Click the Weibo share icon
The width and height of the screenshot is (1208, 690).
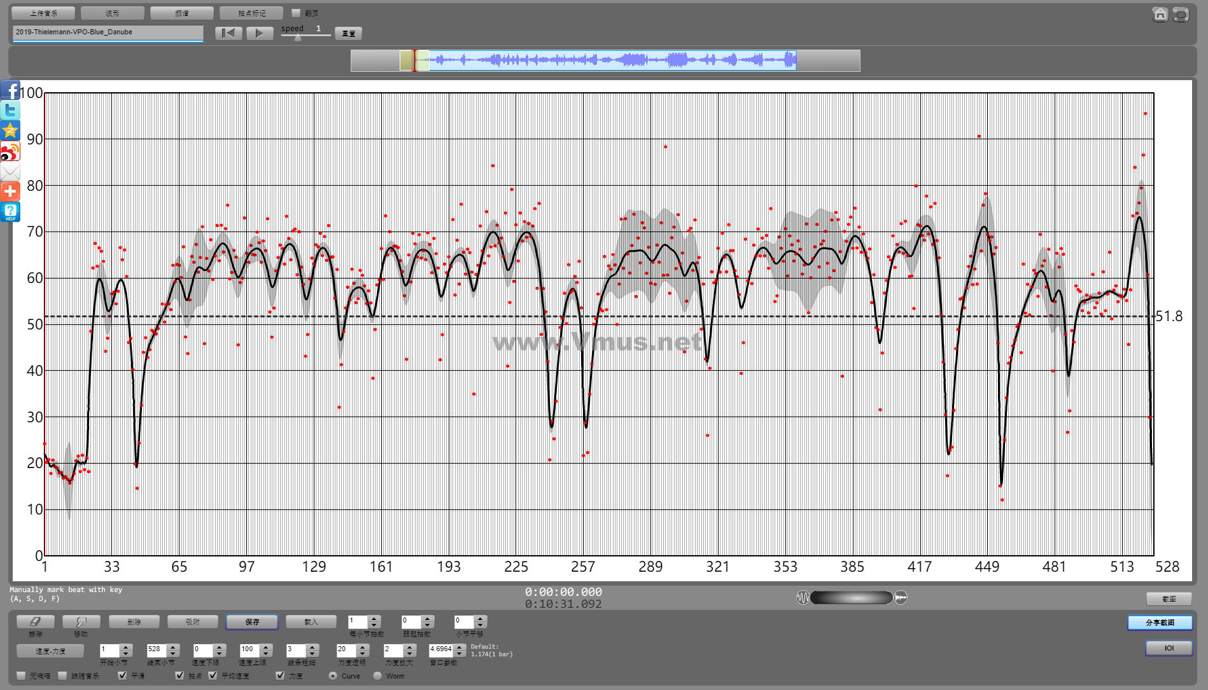pos(10,152)
